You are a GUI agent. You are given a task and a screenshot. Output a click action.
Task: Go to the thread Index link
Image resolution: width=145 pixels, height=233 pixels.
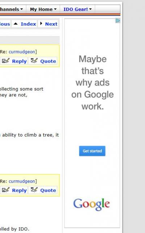pos(28,24)
